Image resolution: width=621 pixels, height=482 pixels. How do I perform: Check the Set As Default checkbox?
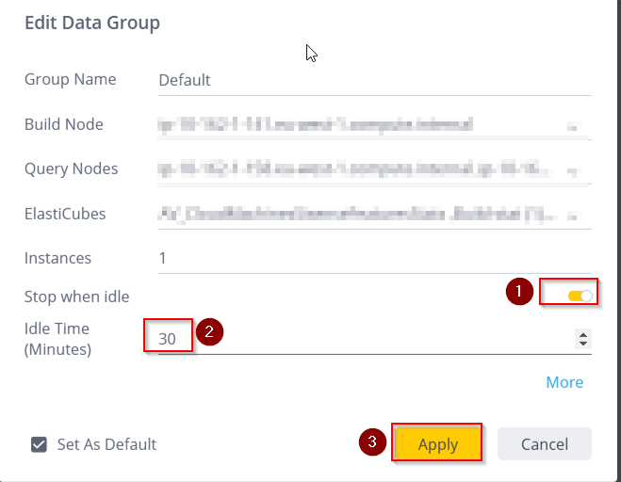point(39,444)
